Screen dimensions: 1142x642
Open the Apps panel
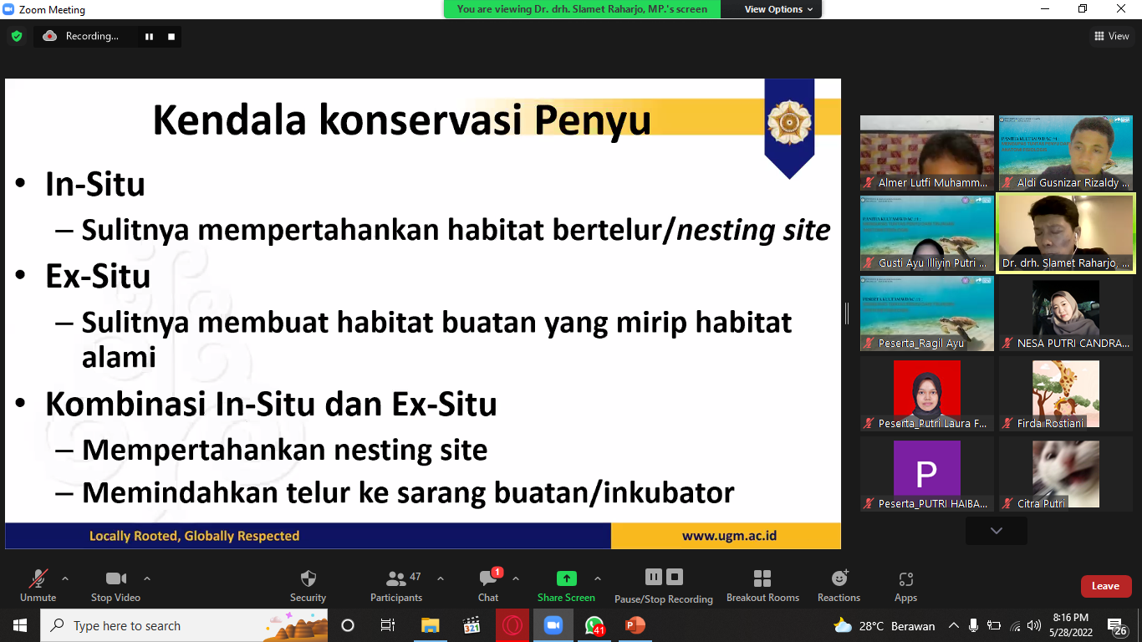[x=905, y=585]
